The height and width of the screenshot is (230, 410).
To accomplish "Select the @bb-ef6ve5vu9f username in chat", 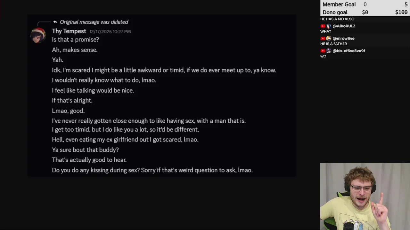I will click(x=349, y=51).
